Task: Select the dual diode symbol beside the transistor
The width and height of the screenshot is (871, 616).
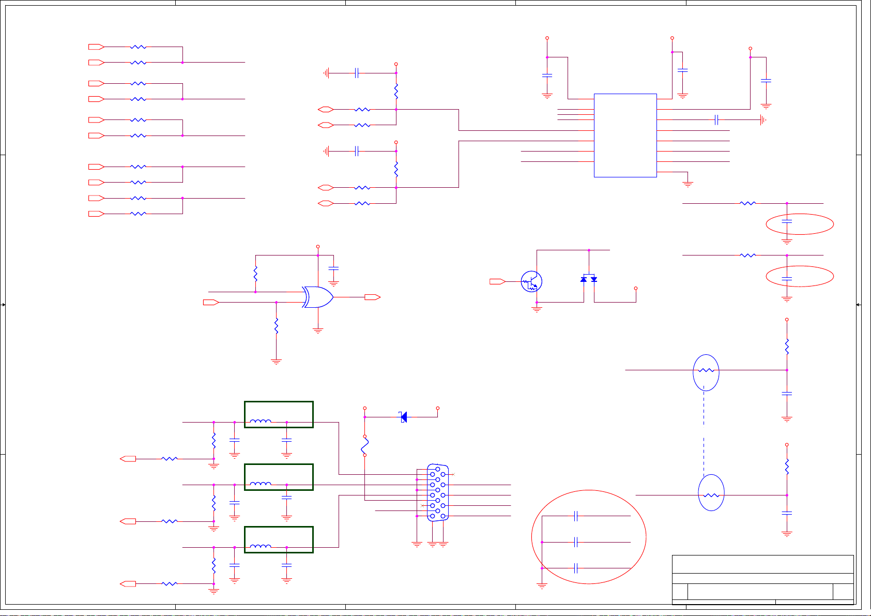Action: [x=589, y=279]
